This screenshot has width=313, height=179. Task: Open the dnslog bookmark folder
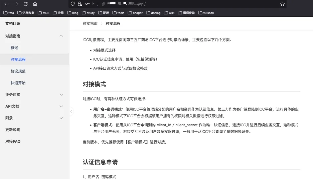pos(153,13)
